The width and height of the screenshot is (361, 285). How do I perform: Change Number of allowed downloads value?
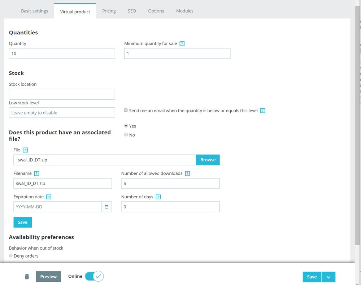coord(170,183)
